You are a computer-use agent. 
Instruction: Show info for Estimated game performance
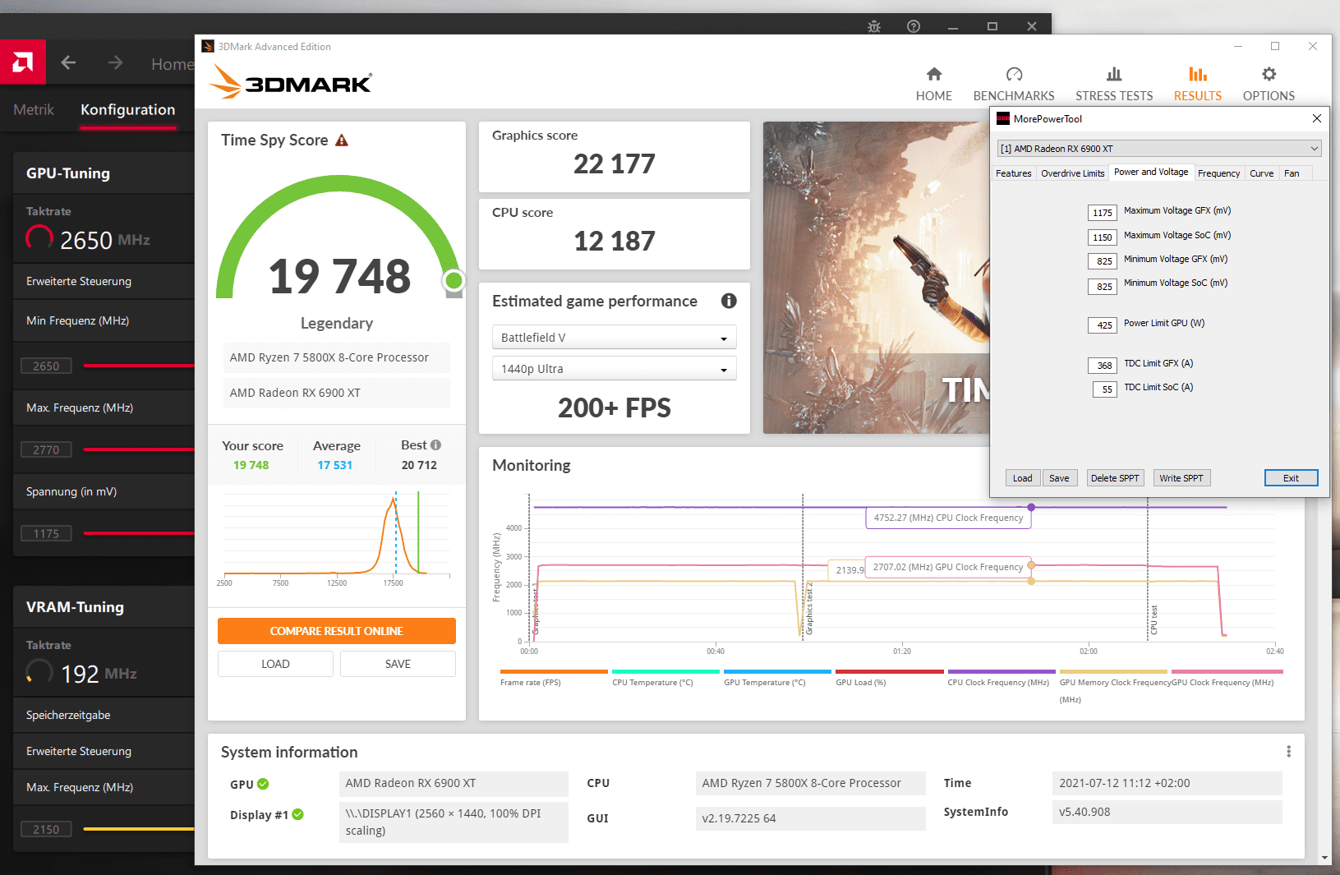pos(729,301)
